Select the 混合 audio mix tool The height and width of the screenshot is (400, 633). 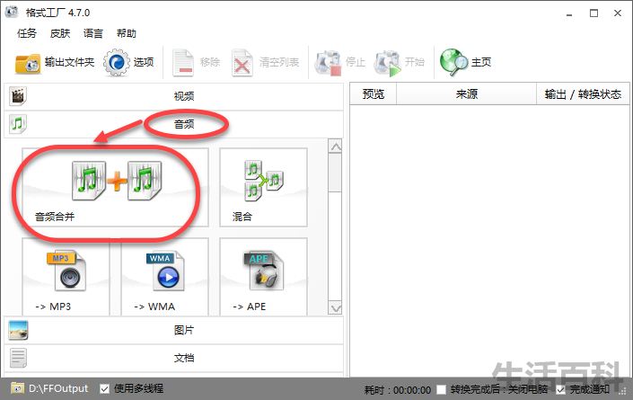point(263,187)
